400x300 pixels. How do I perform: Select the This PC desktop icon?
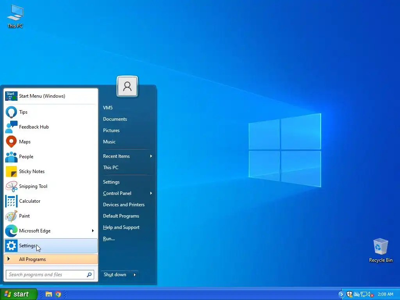coord(15,16)
